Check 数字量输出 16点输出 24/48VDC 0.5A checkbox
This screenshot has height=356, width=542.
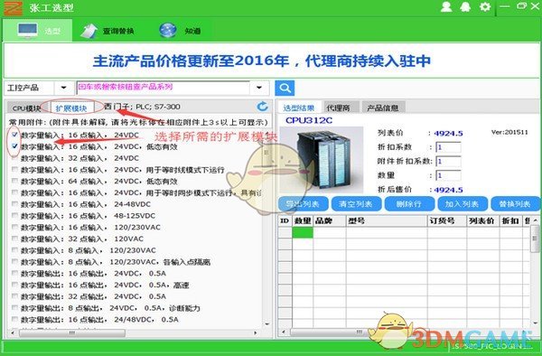(x=14, y=319)
